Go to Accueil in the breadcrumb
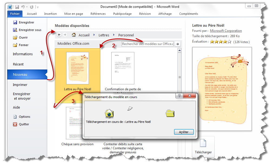This screenshot has height=163, width=270. [84, 35]
